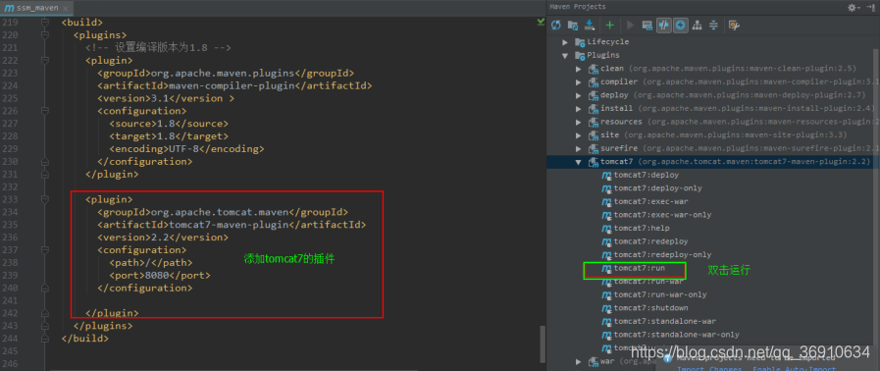Screen dimensions: 880x371
Task: Select the tomcat7:run-war goal
Action: click(648, 282)
